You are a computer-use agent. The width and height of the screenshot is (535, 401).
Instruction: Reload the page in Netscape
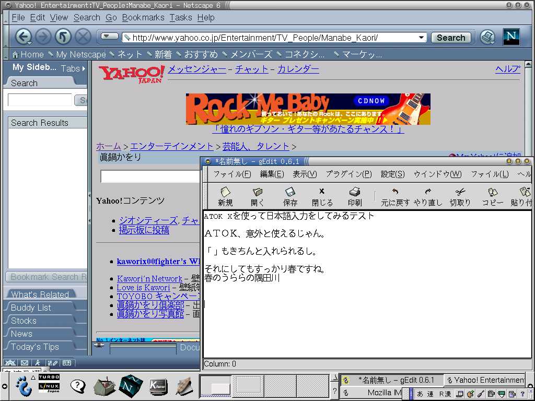[x=63, y=37]
